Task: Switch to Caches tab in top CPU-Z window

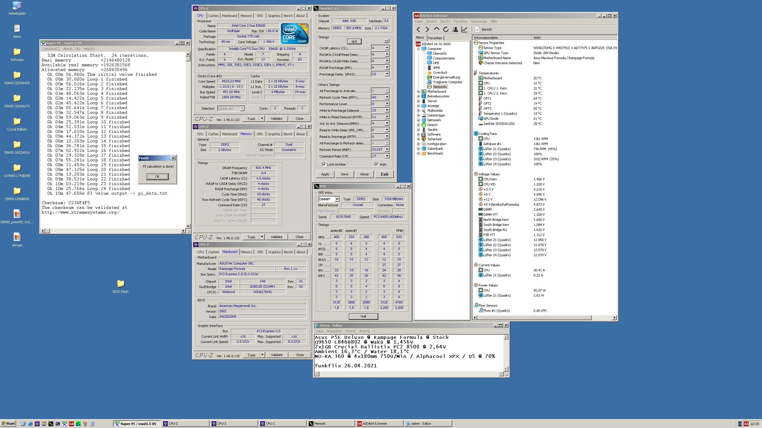Action: [x=213, y=16]
